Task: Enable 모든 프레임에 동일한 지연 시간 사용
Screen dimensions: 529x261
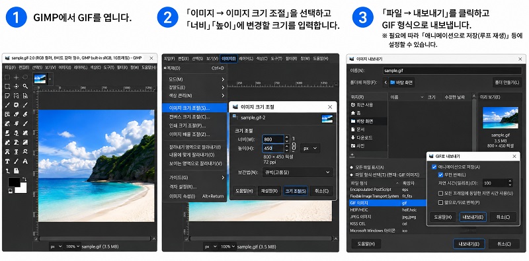Action: 440,193
